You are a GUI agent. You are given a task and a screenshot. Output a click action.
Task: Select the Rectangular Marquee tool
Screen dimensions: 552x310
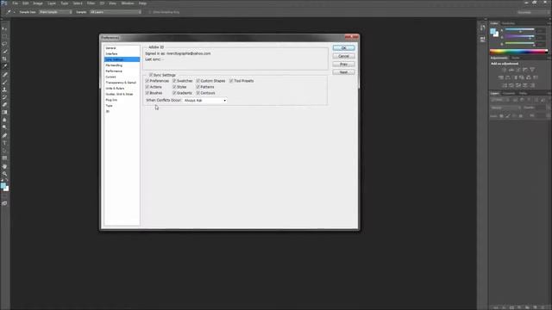[4, 36]
